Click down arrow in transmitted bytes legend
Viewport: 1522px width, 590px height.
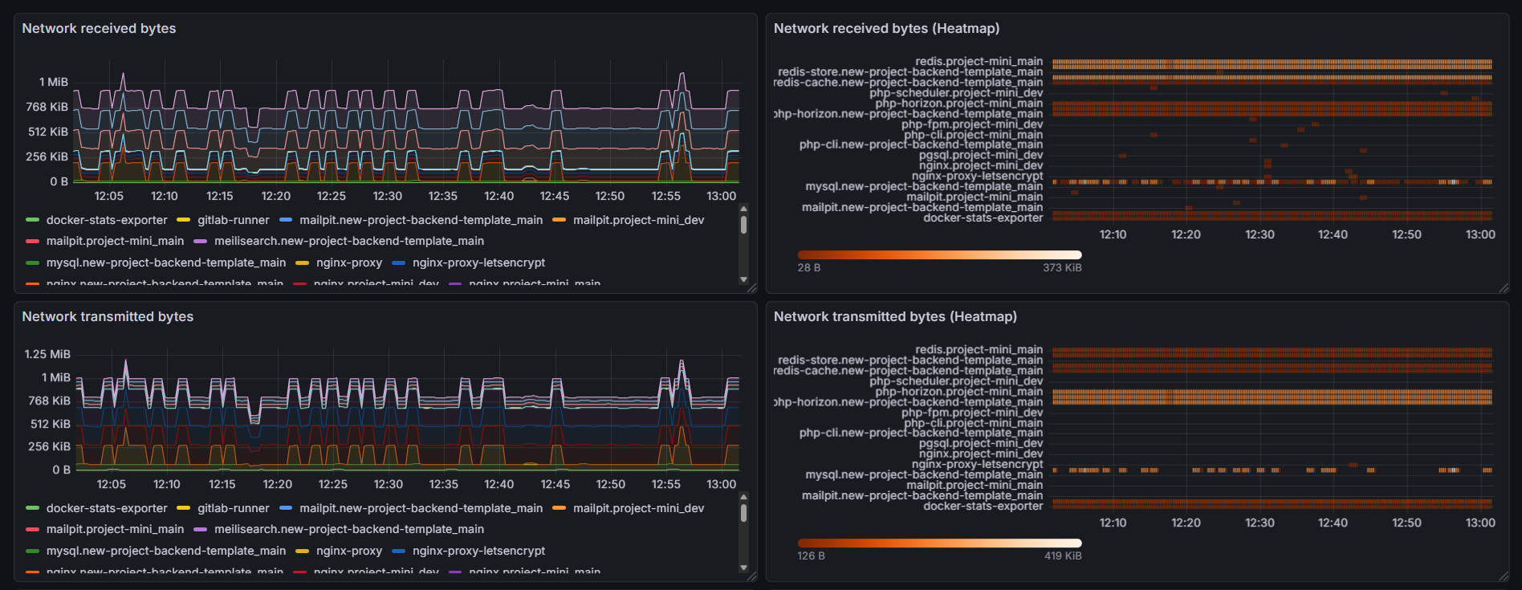743,568
